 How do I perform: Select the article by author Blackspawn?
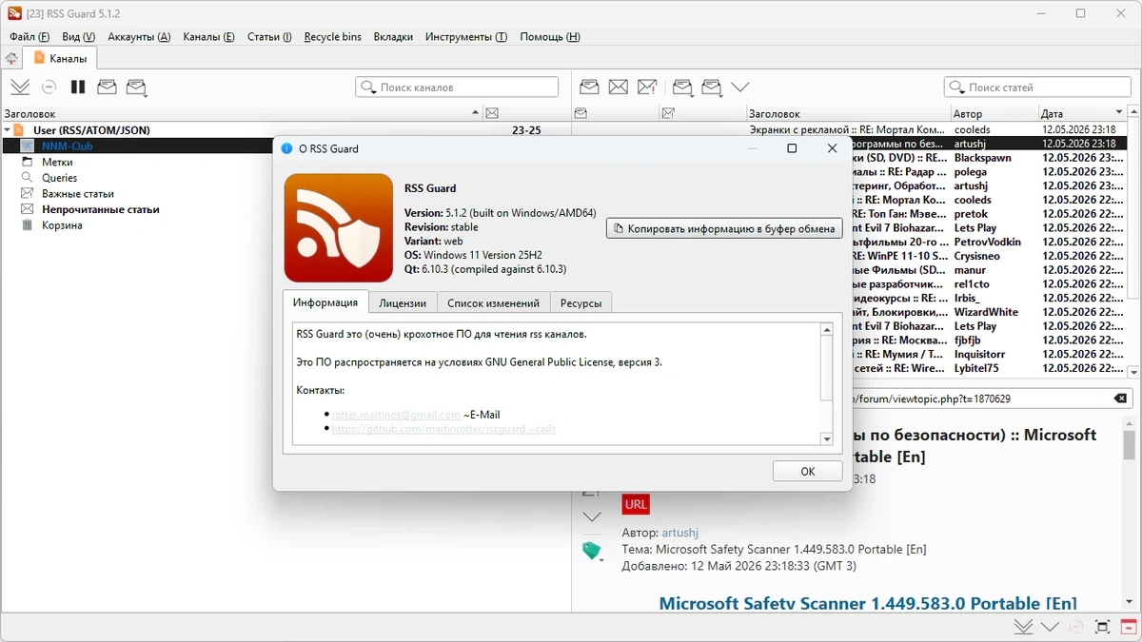[983, 158]
